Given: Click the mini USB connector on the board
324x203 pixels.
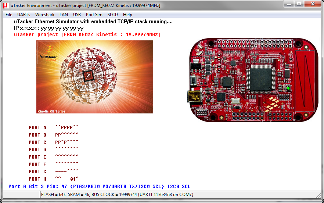Looking at the screenshot, I should point(194,97).
